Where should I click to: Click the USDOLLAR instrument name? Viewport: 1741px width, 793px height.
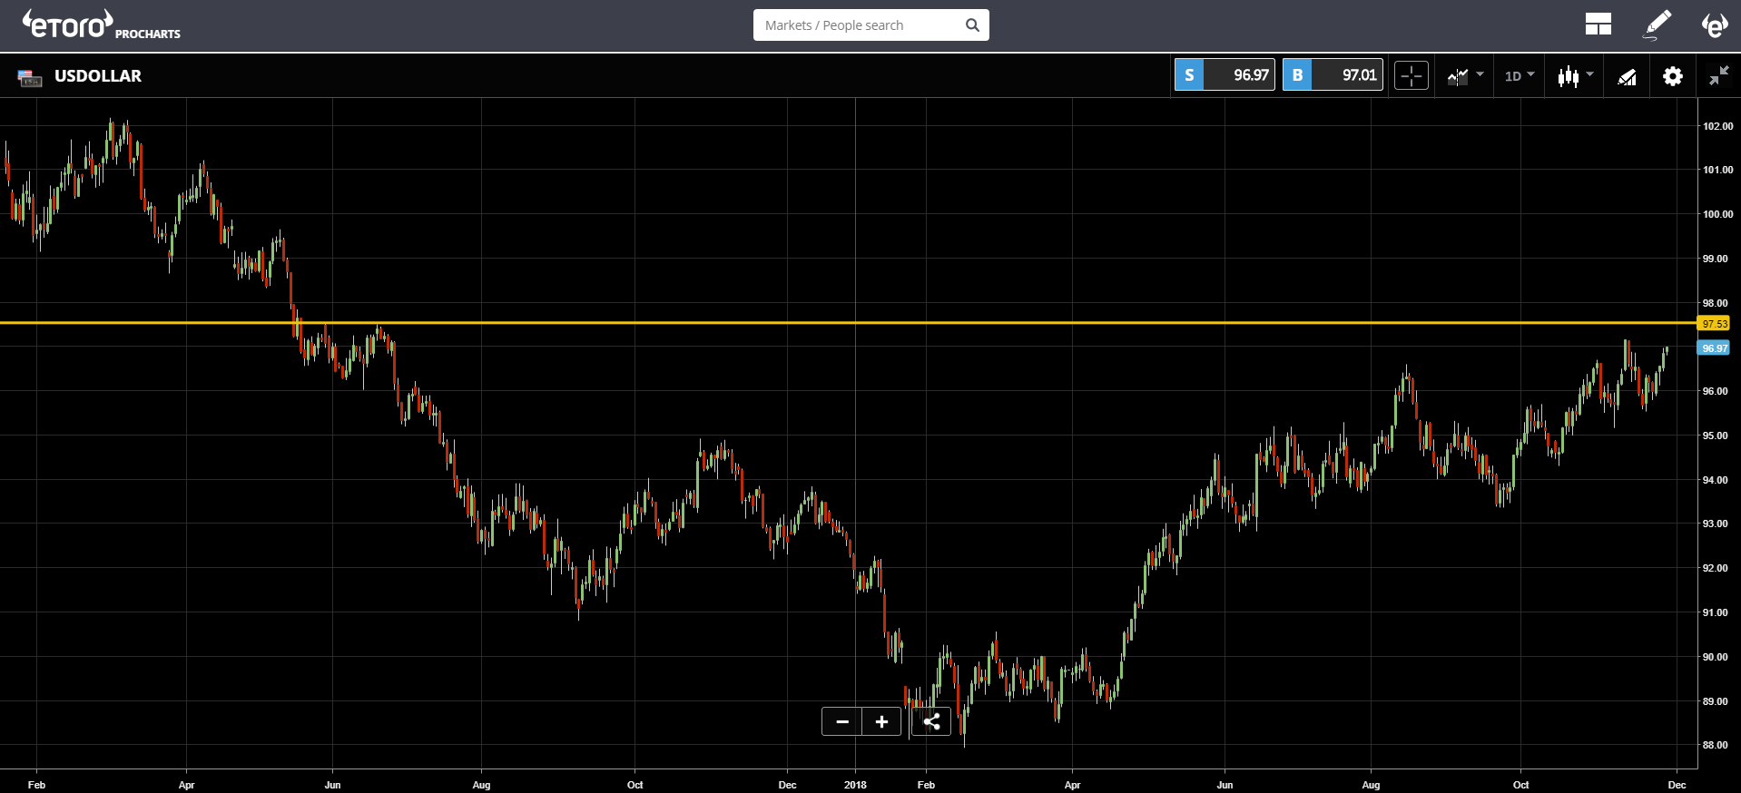pyautogui.click(x=98, y=76)
